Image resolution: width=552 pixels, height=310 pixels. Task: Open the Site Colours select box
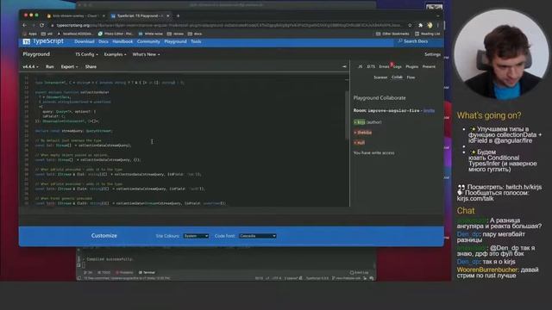(196, 236)
